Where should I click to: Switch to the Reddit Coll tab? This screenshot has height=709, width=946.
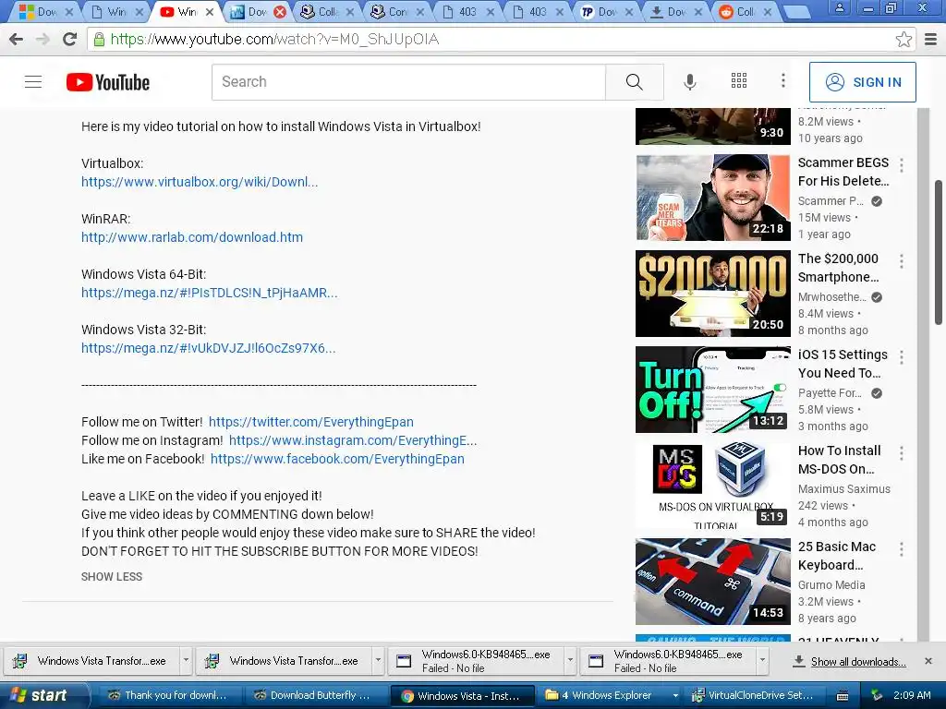[x=746, y=11]
